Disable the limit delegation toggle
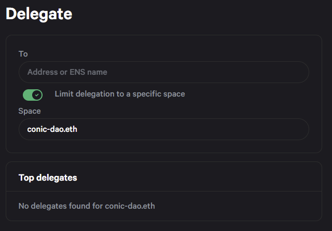 (x=33, y=94)
